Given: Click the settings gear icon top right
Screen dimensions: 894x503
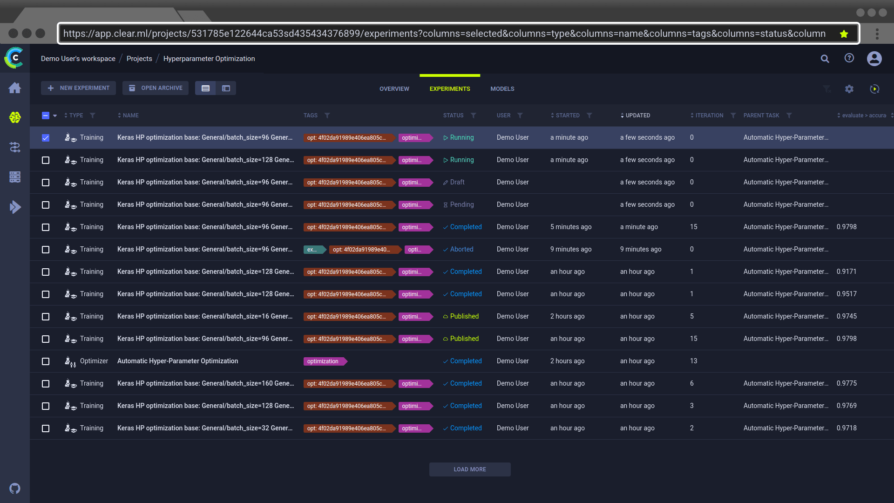Looking at the screenshot, I should pyautogui.click(x=849, y=88).
